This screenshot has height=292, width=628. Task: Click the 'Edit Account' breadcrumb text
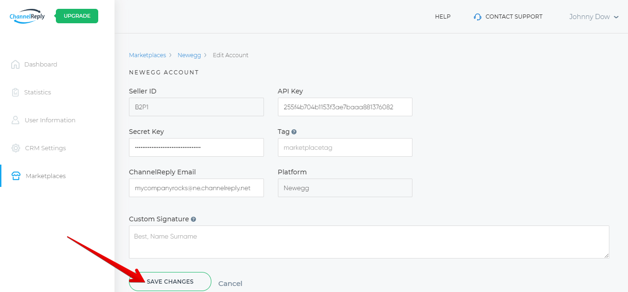pos(230,55)
